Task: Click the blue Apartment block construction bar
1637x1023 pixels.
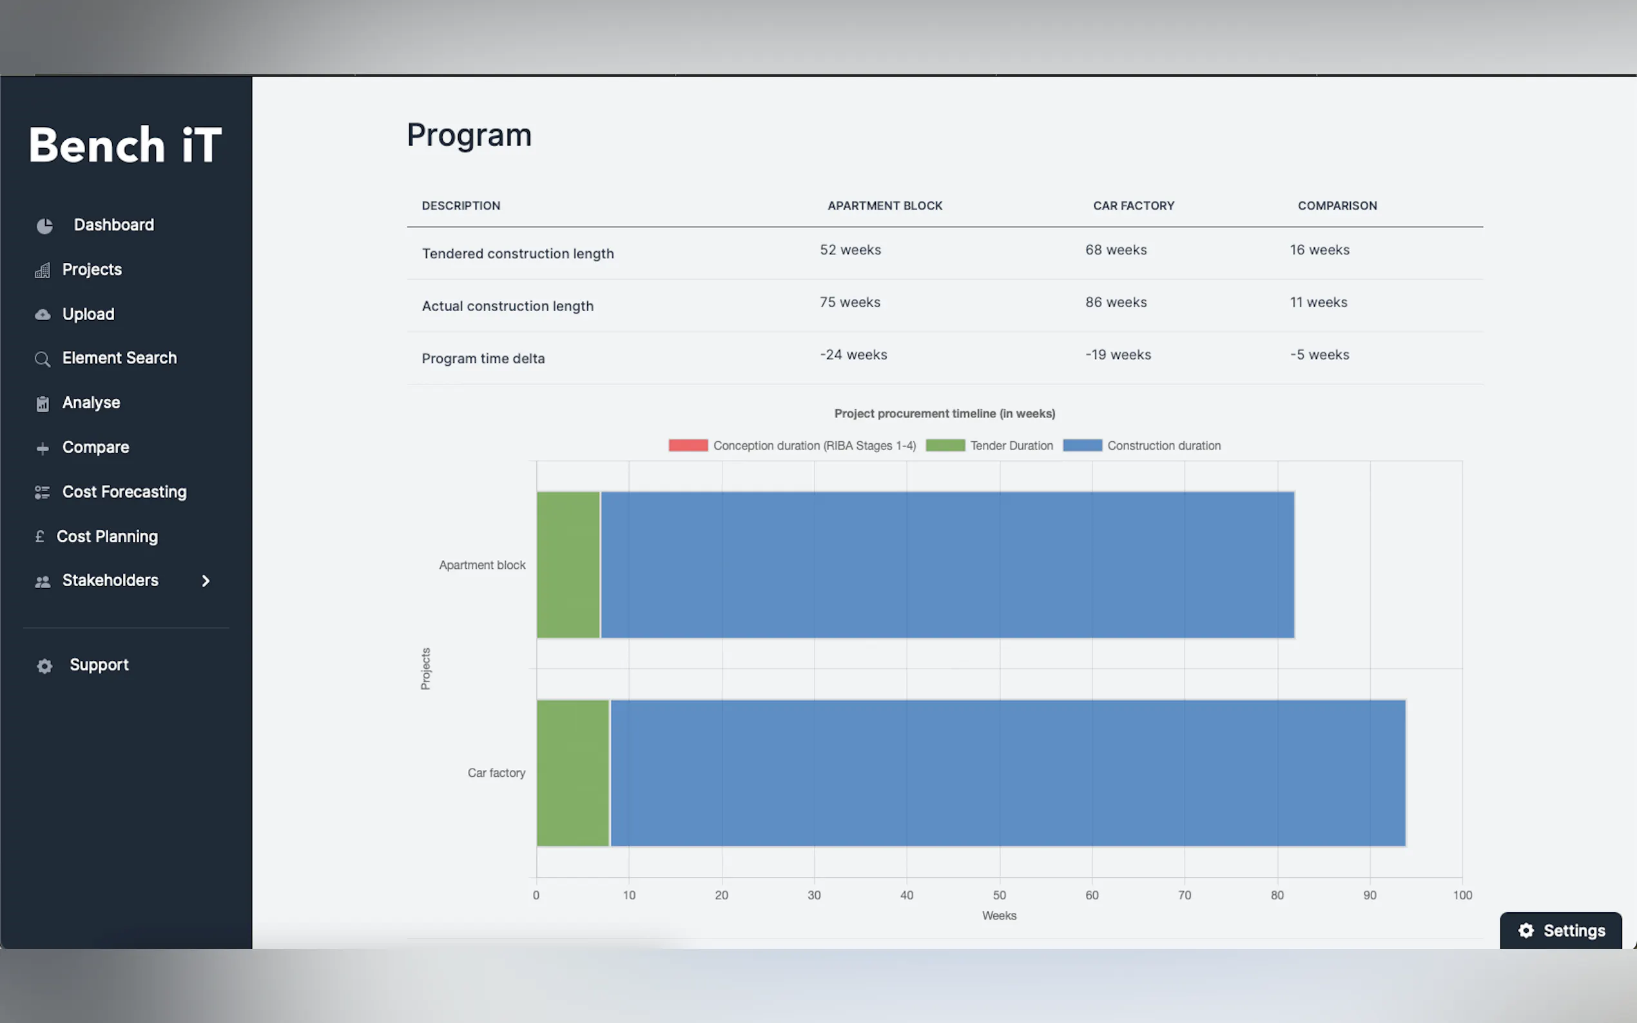Action: tap(947, 565)
